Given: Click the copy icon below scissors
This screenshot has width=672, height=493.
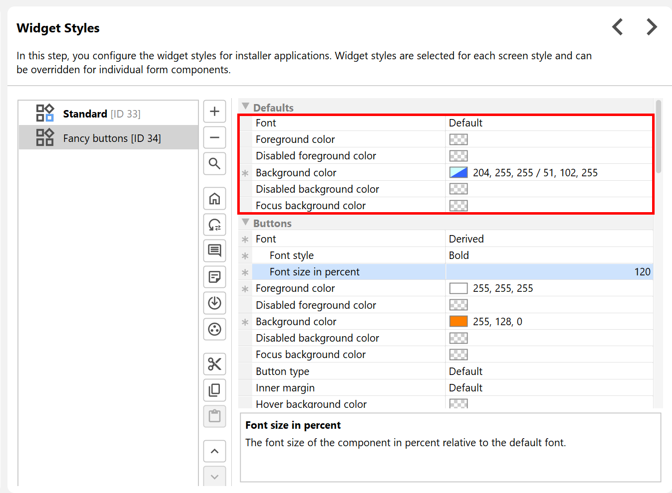Looking at the screenshot, I should pyautogui.click(x=214, y=390).
